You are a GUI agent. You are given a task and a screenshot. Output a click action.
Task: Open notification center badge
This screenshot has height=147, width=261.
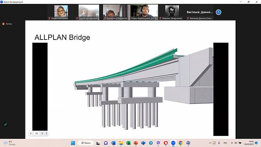coord(256,143)
